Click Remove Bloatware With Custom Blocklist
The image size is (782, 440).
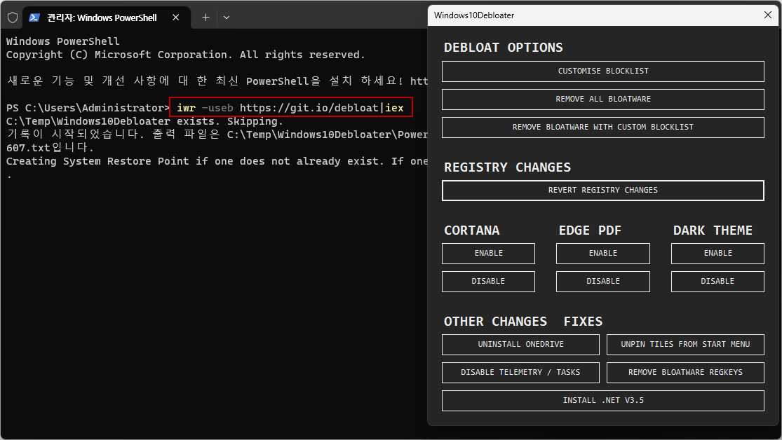click(603, 127)
